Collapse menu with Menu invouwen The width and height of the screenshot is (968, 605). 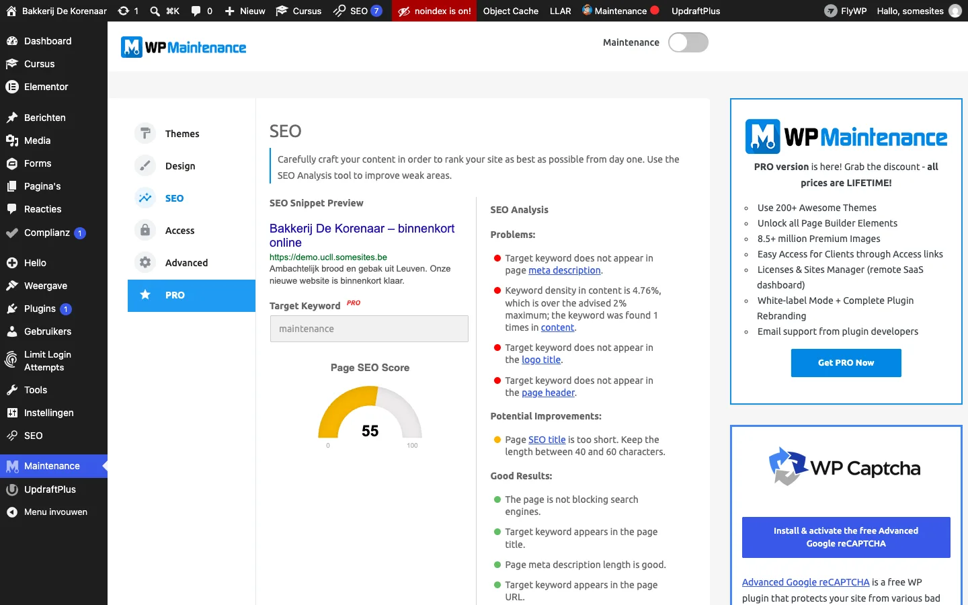pos(54,512)
